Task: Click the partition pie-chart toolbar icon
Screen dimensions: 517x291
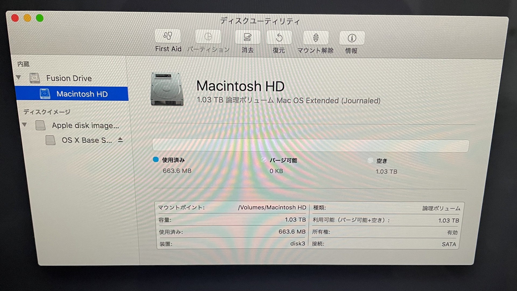Action: pyautogui.click(x=208, y=37)
